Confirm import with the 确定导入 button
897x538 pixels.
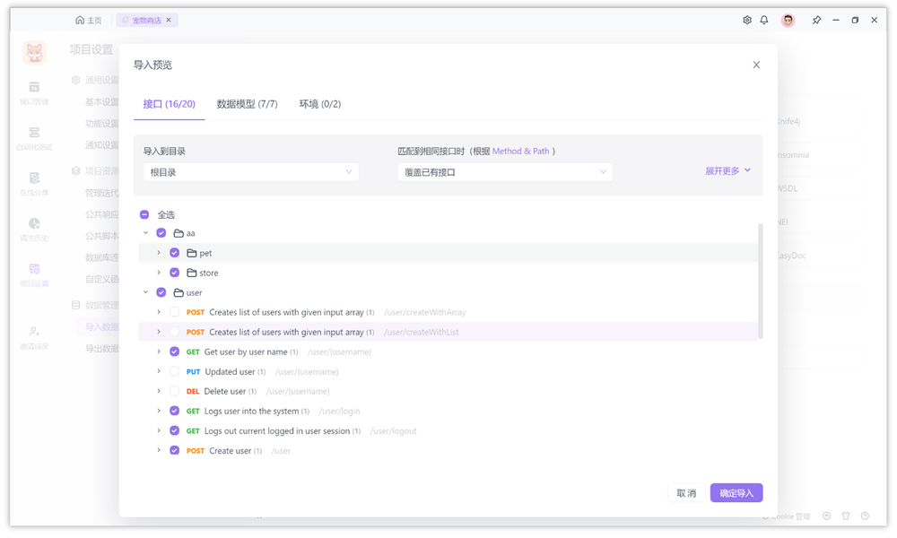point(736,492)
